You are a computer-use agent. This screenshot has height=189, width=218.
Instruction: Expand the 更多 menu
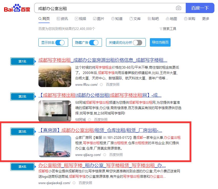pos(205,19)
